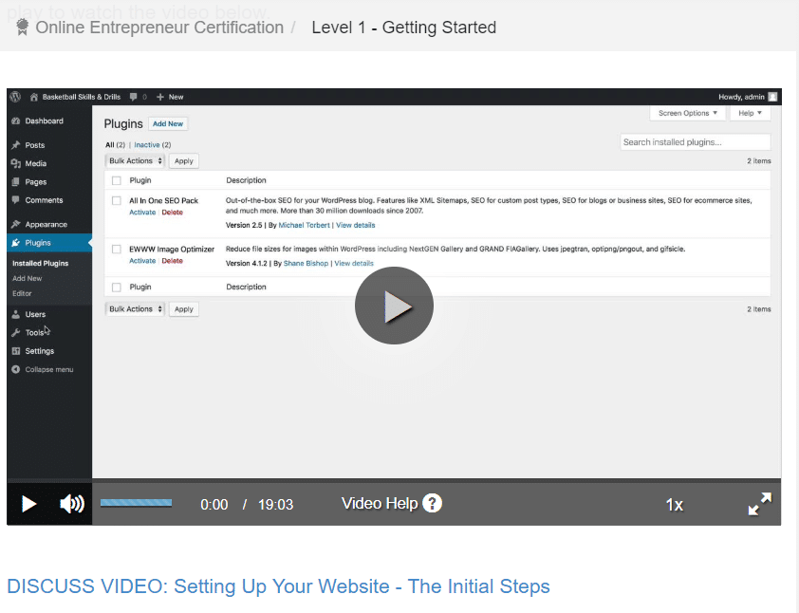
Task: Click the plus New item in the admin bar
Action: [x=170, y=97]
